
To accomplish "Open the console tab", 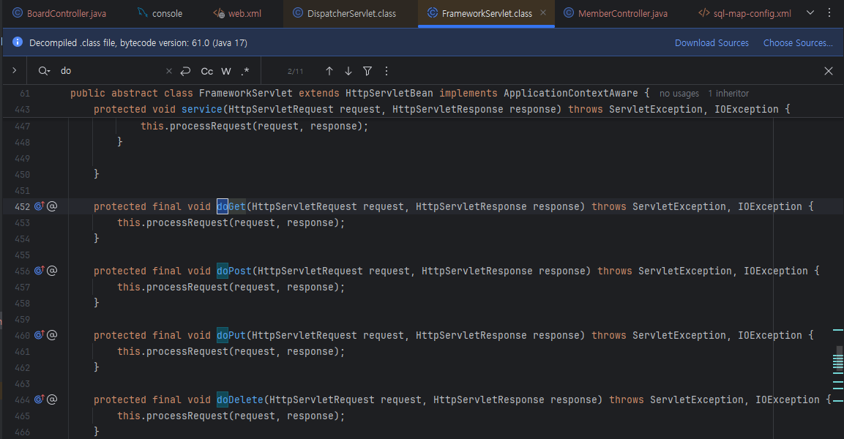I will pyautogui.click(x=160, y=13).
